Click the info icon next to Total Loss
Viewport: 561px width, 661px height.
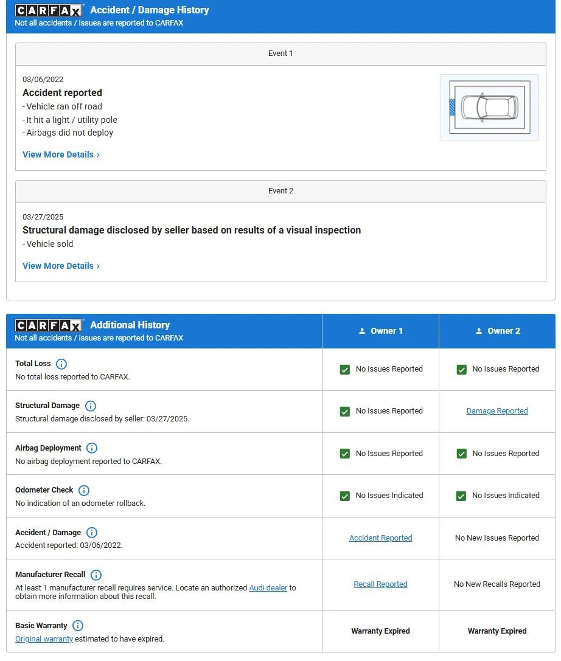point(61,364)
